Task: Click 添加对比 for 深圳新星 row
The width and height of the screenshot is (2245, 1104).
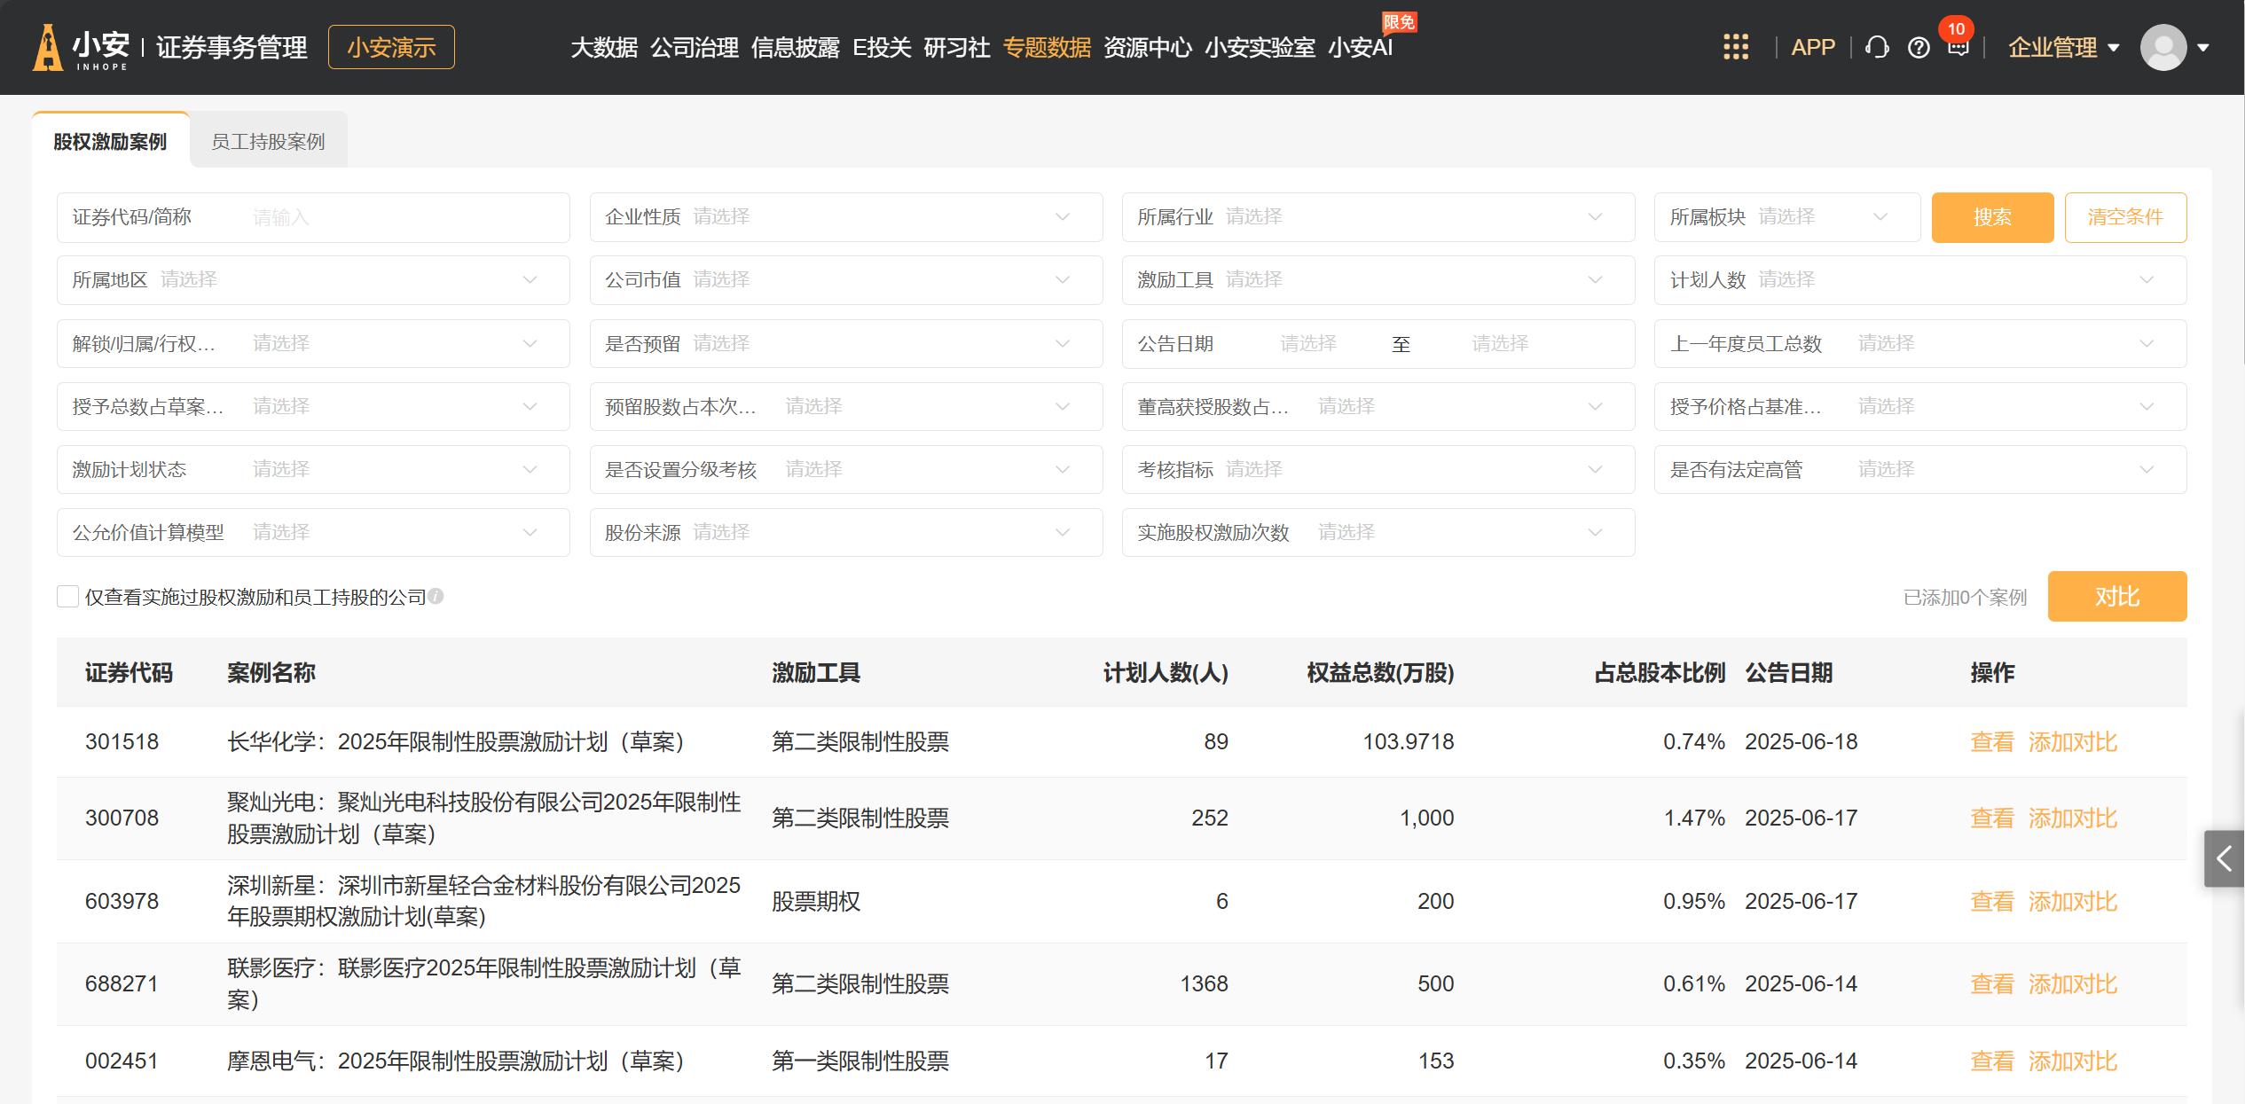Action: (x=2073, y=902)
